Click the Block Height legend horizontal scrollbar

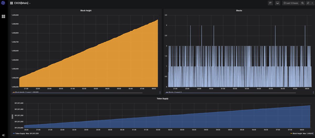click(77, 93)
